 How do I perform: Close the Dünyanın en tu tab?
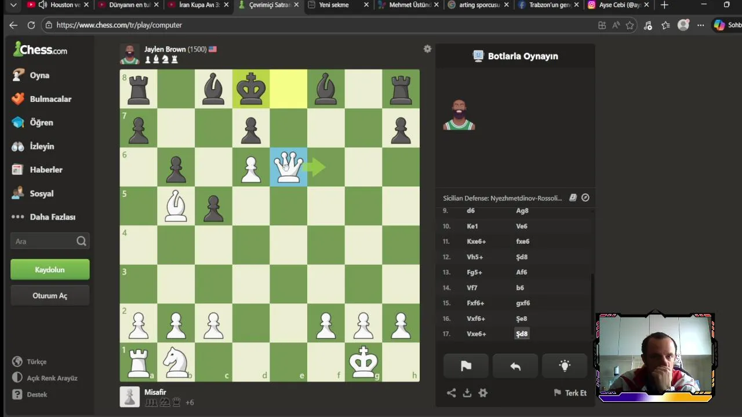click(x=157, y=5)
